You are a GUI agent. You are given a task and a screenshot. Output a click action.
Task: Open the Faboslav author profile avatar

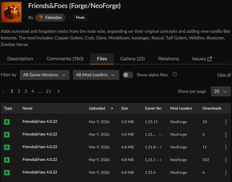(41, 18)
